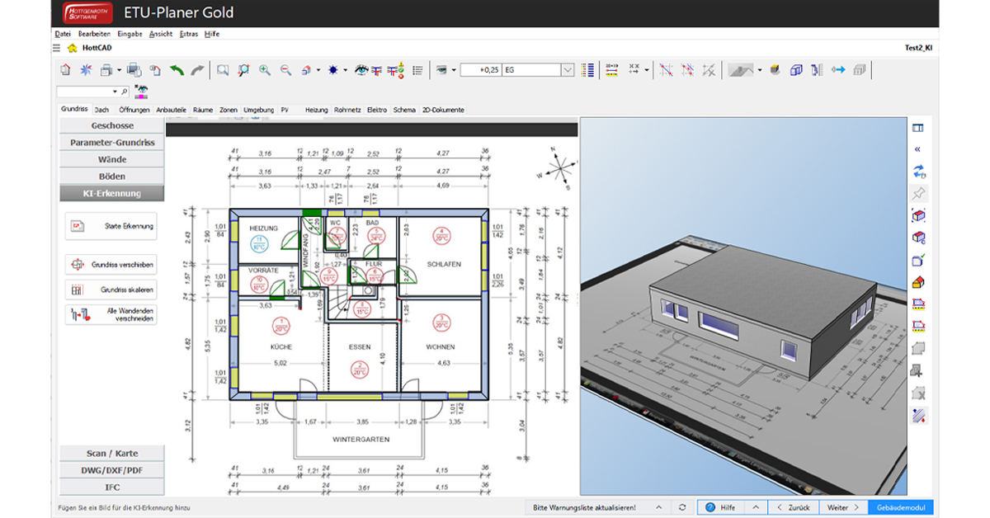This screenshot has height=518, width=990.
Task: Open the Ansicht menu
Action: (x=161, y=34)
